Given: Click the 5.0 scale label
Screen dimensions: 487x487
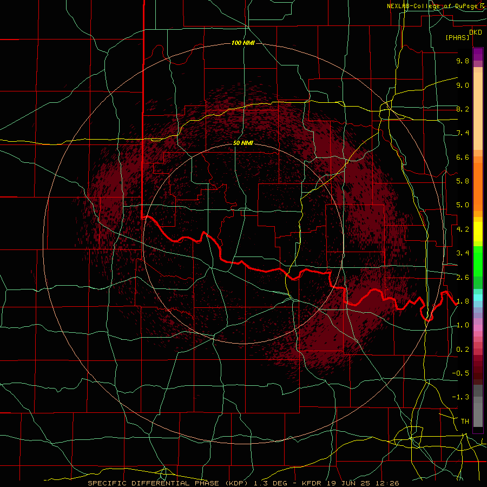Looking at the screenshot, I should (463, 205).
